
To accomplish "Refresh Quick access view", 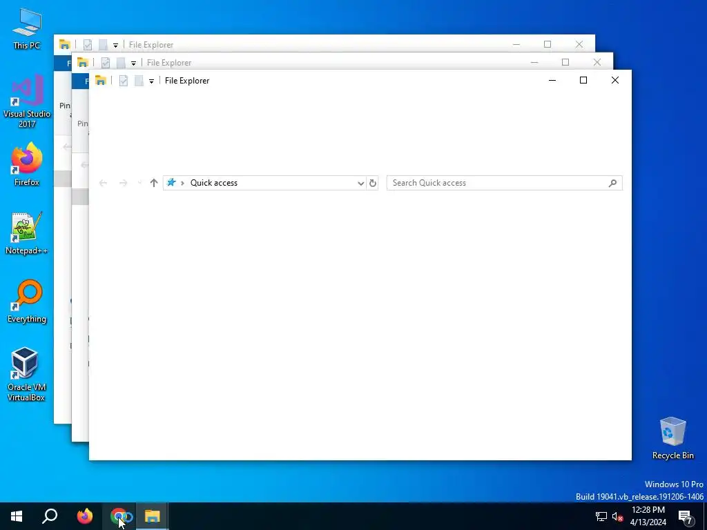I will coord(372,183).
